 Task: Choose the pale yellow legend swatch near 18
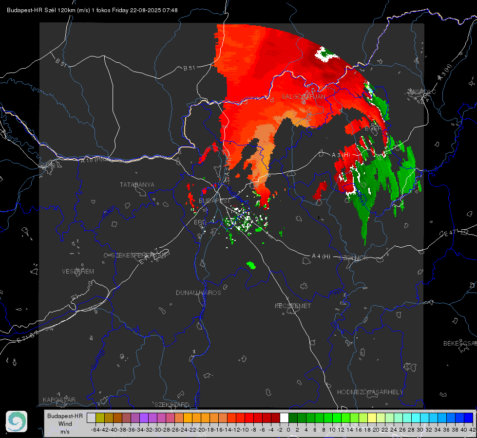coord(372,418)
